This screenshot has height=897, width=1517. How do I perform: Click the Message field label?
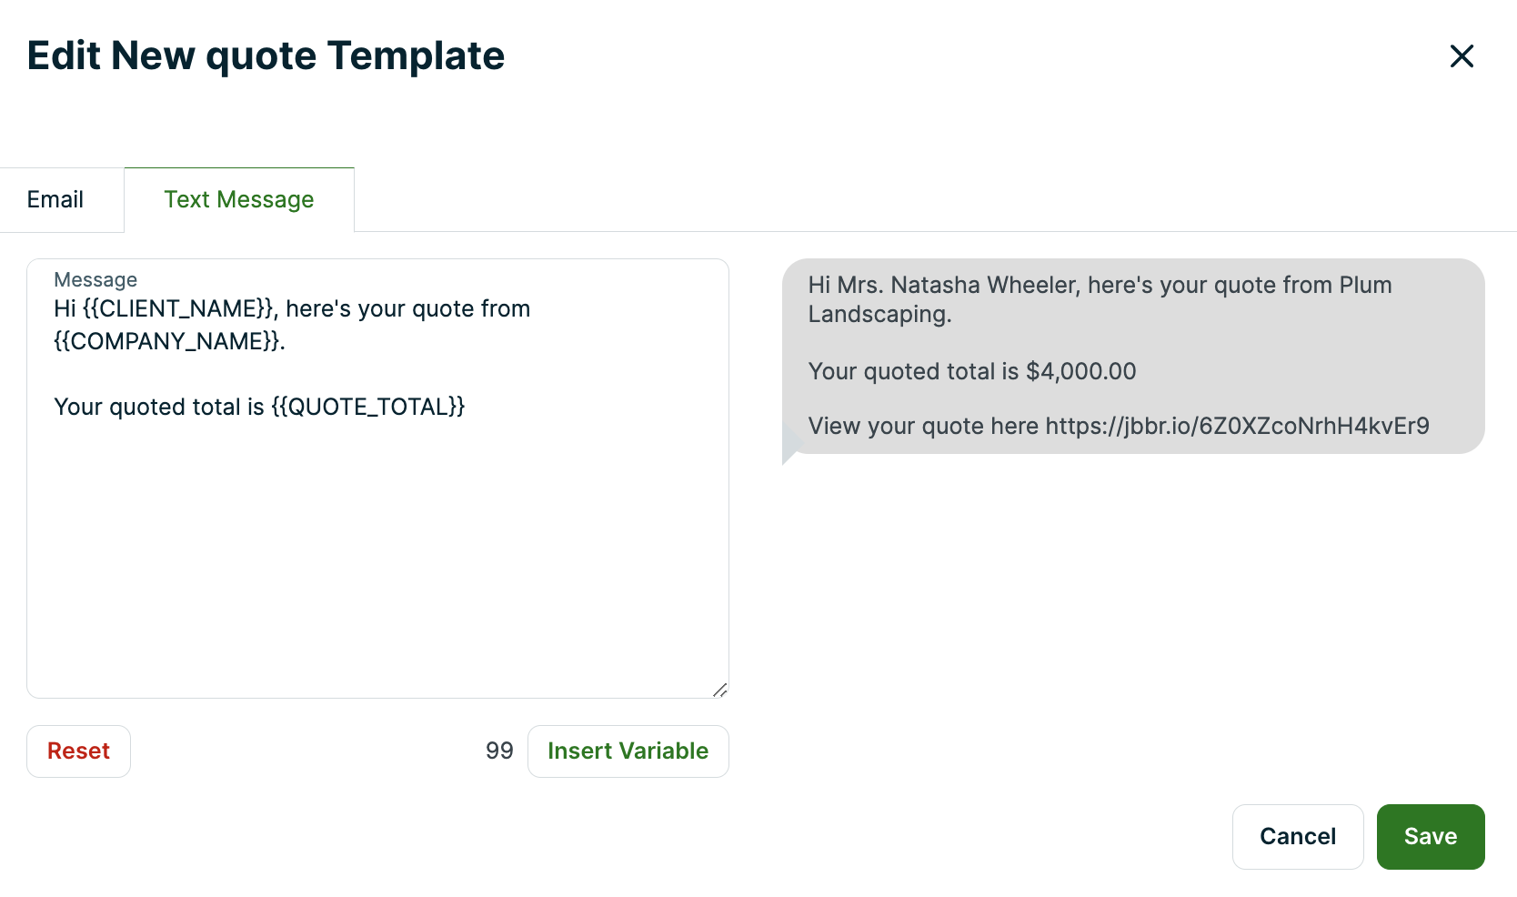tap(95, 279)
